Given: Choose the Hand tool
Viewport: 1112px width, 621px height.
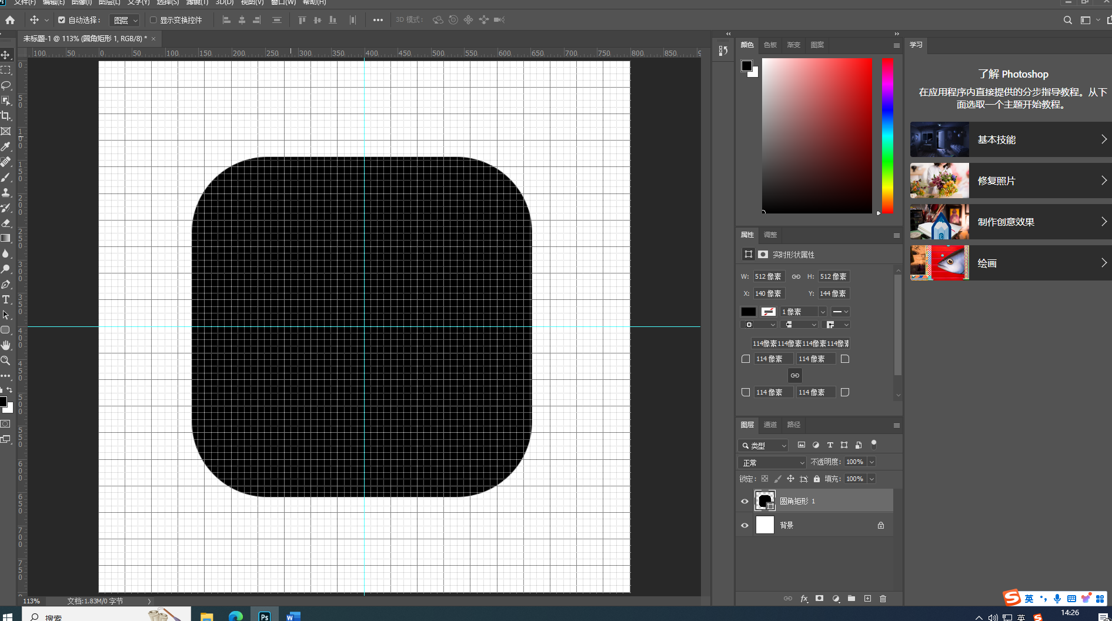Looking at the screenshot, I should tap(6, 345).
